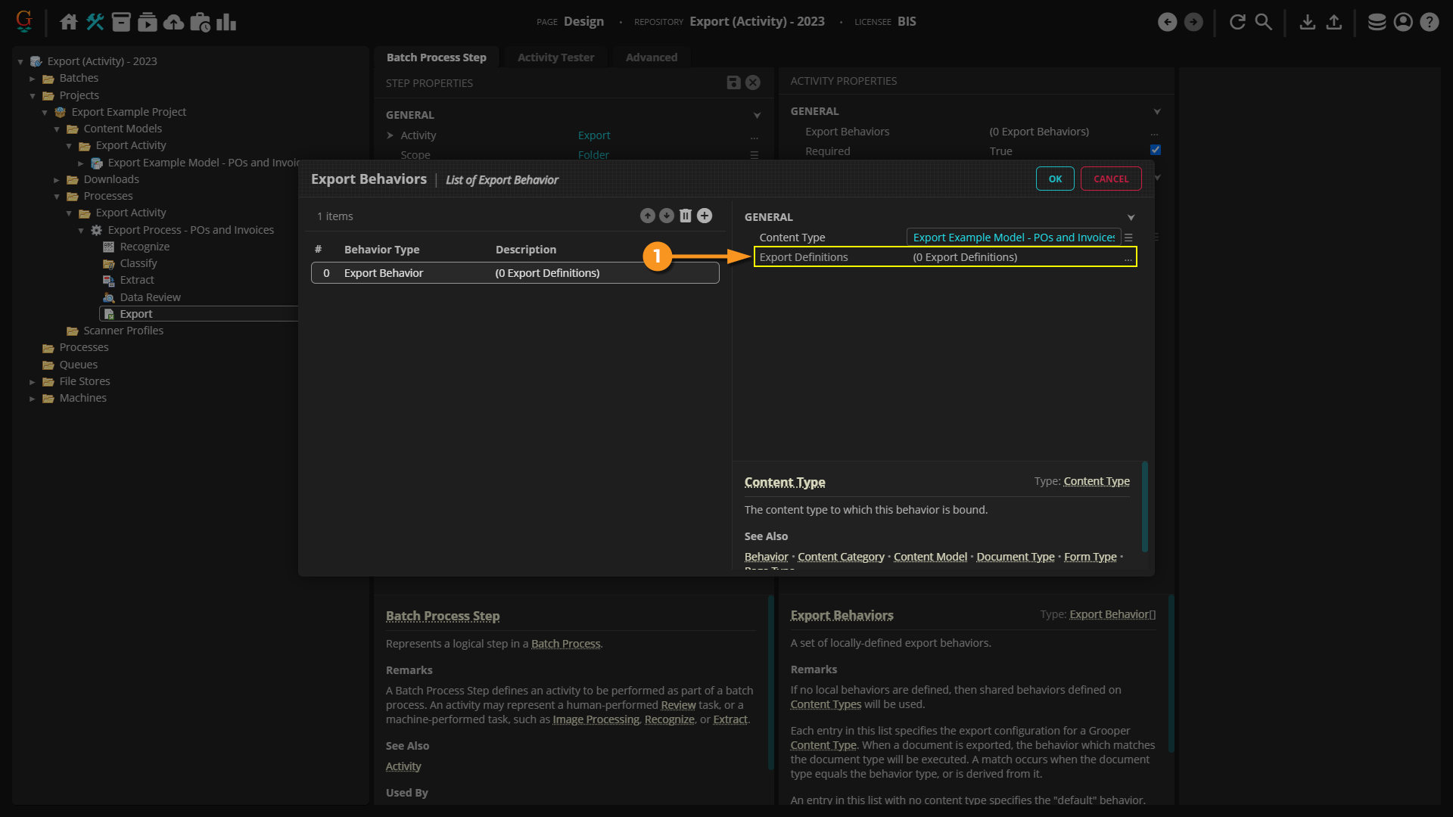Open the Content Type dropdown list
Viewport: 1453px width, 817px height.
click(1128, 238)
